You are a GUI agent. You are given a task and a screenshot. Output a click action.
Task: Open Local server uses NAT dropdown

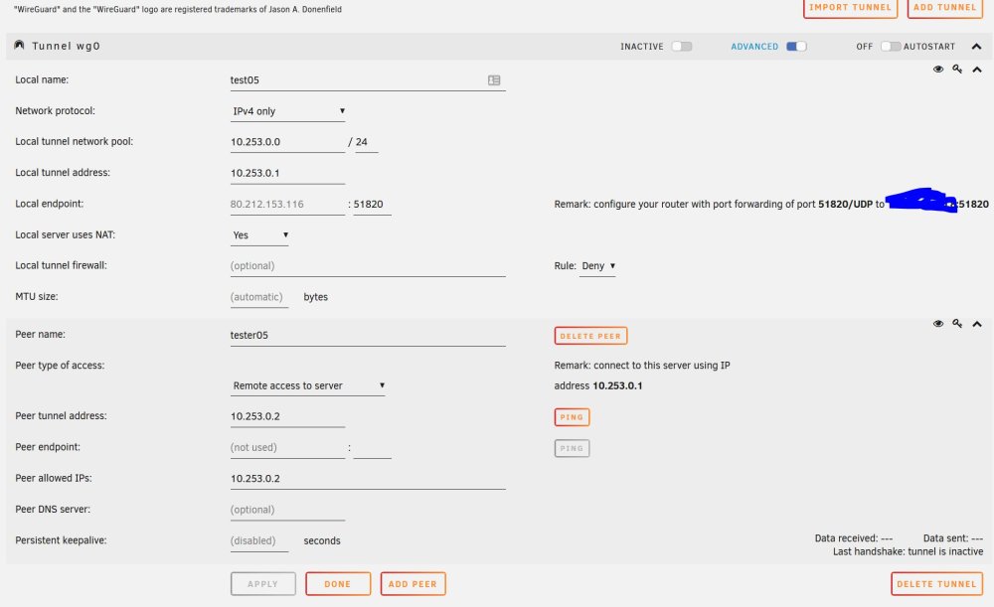click(x=259, y=235)
